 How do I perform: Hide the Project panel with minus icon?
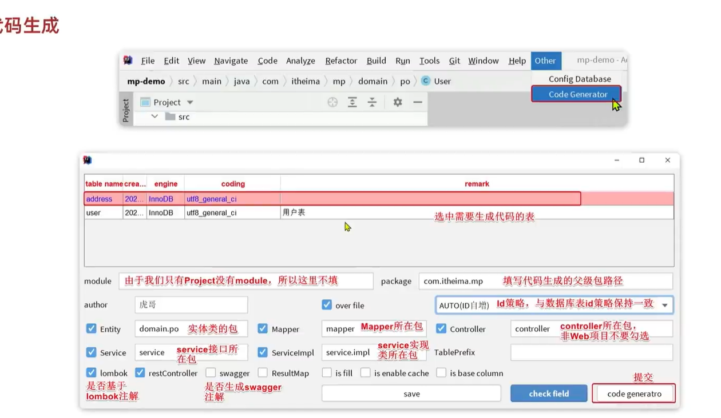418,102
